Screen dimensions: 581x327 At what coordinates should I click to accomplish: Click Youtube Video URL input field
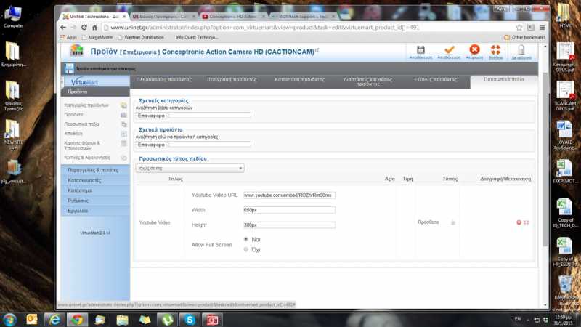[x=289, y=195]
